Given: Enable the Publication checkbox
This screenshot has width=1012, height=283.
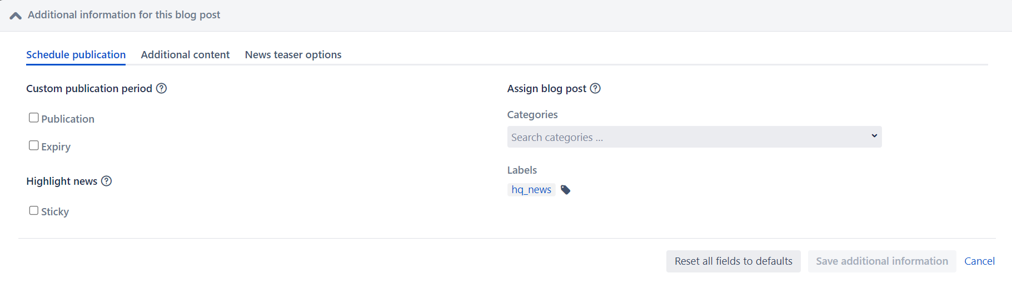Looking at the screenshot, I should click(x=34, y=118).
